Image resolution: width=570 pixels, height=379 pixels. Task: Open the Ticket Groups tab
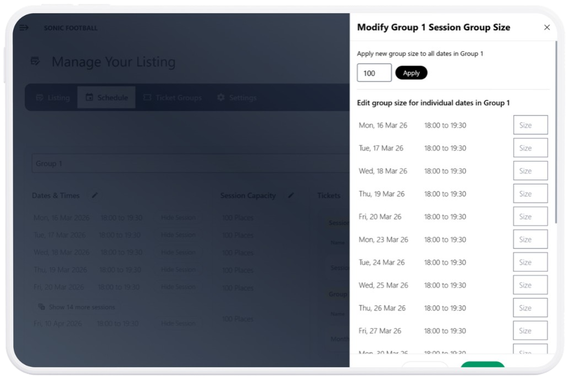173,97
